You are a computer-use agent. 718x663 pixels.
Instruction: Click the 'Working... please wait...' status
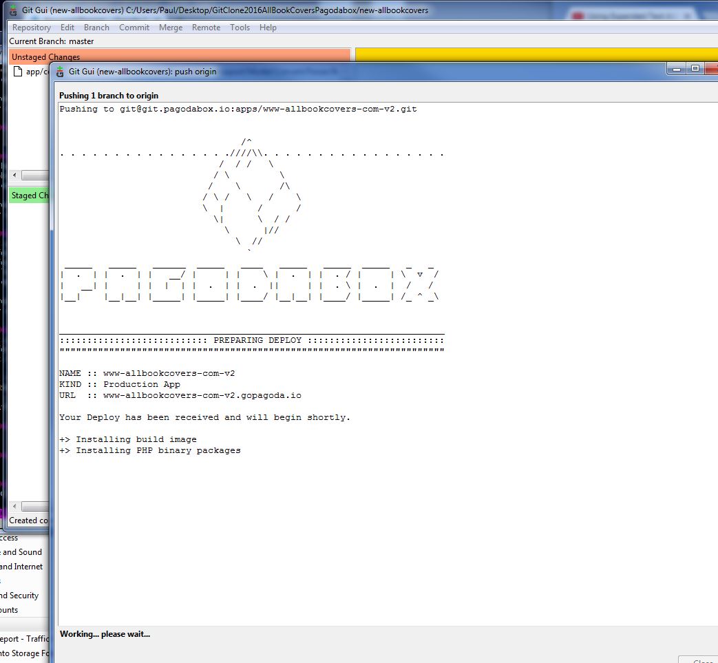(x=105, y=634)
